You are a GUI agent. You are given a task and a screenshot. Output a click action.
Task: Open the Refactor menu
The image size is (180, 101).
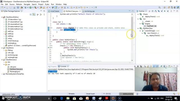[19, 4]
